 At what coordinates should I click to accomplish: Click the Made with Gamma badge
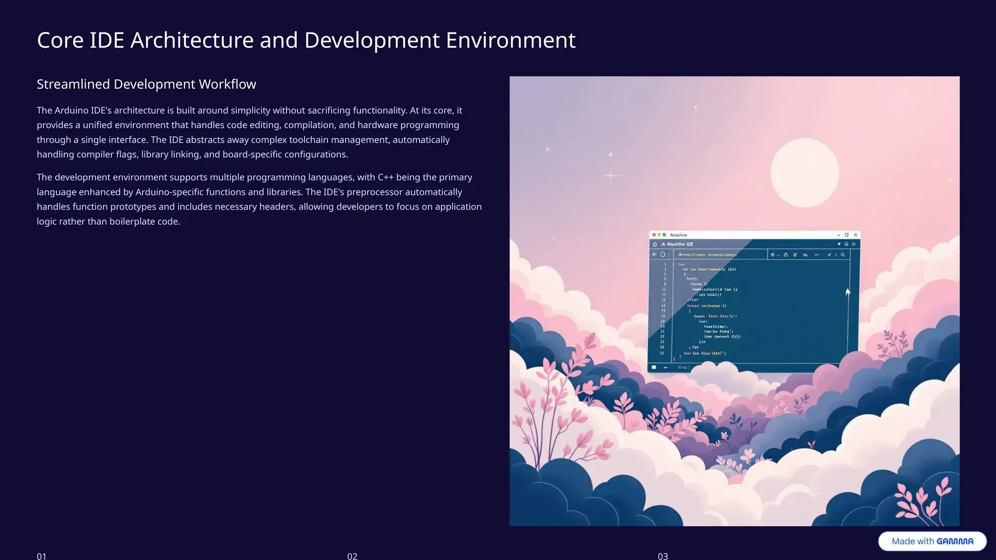[932, 541]
